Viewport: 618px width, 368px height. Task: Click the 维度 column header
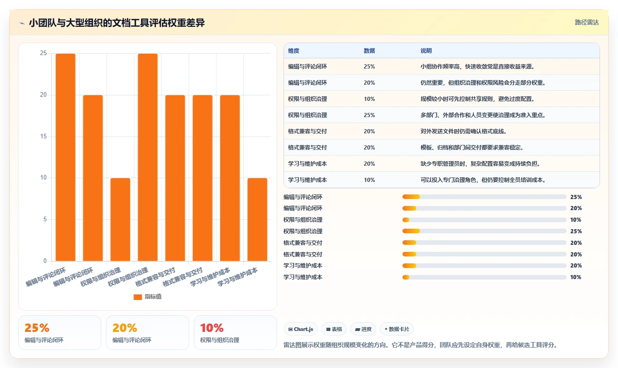[x=294, y=51]
